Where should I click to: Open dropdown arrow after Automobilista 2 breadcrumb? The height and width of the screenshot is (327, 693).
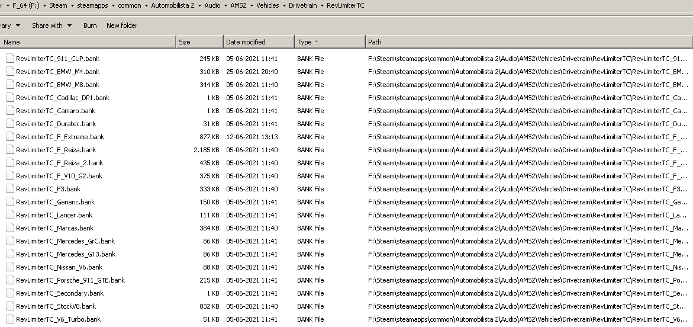pyautogui.click(x=199, y=6)
